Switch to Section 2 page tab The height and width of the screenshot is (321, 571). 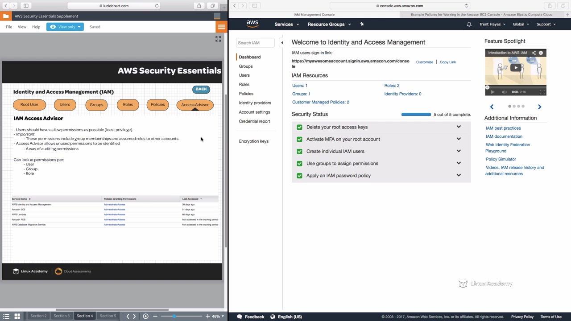tap(38, 316)
